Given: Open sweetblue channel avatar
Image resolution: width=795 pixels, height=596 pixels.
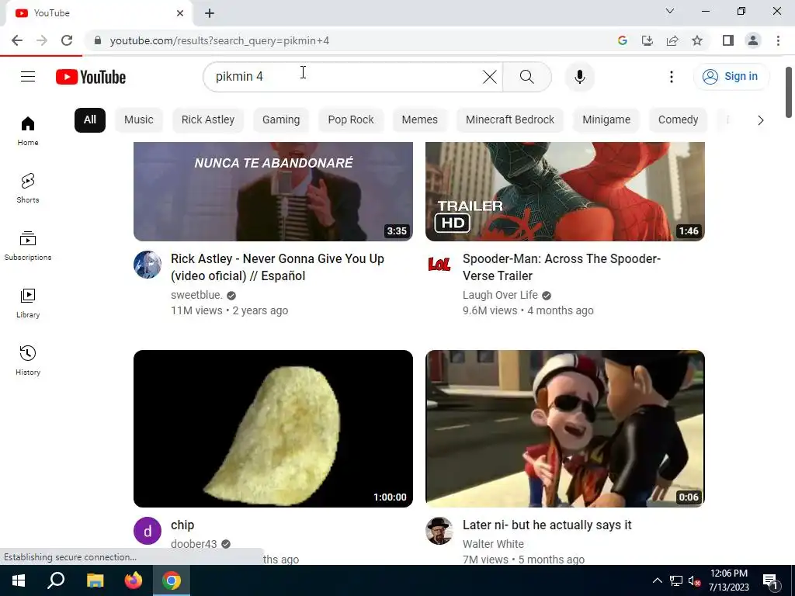Looking at the screenshot, I should (148, 265).
